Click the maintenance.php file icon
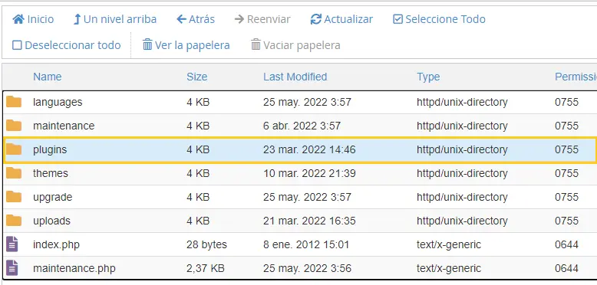This screenshot has height=285, width=597. point(12,268)
